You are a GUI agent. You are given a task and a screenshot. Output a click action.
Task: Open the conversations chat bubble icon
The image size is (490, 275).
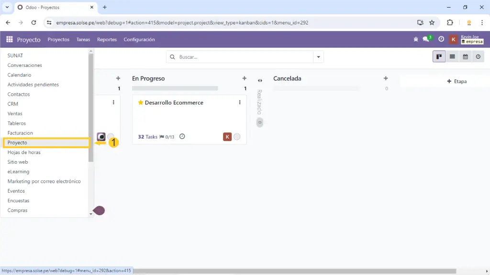pos(426,40)
